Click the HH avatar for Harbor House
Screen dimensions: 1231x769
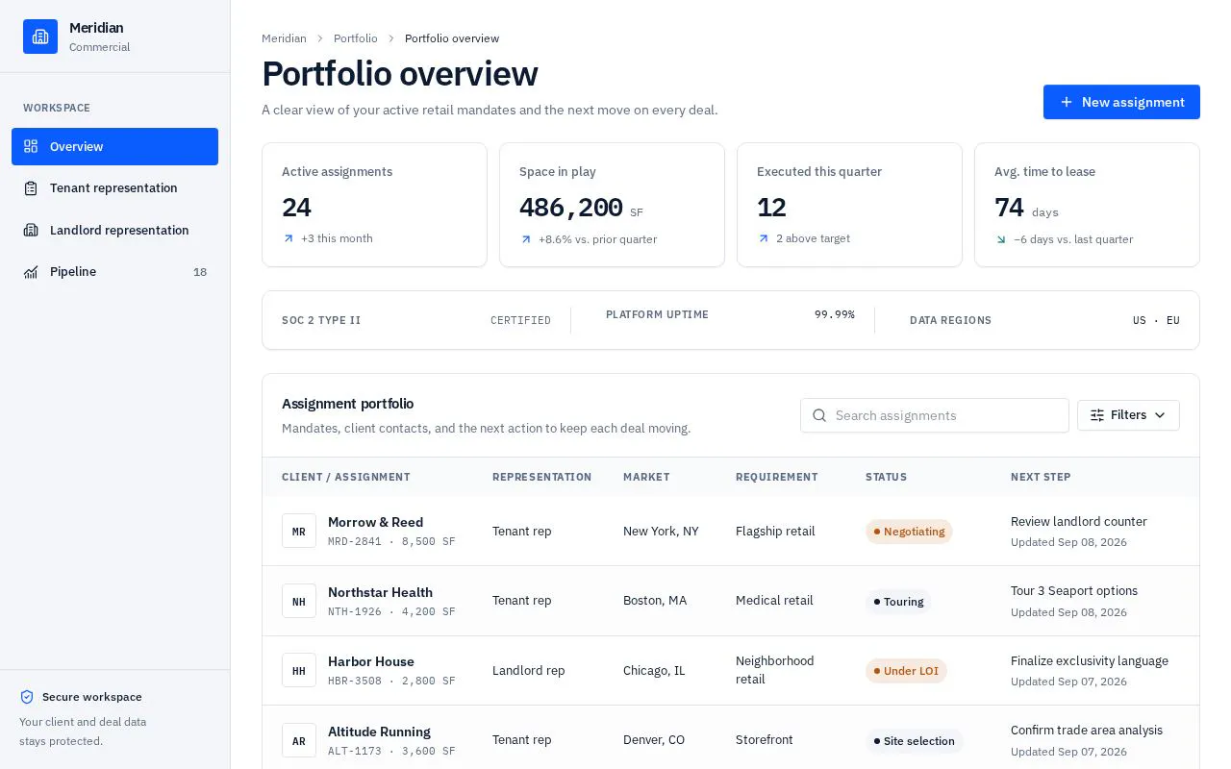(x=299, y=670)
